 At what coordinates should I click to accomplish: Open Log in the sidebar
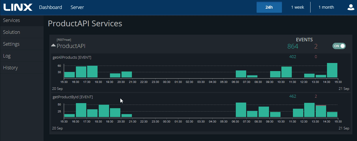tap(22, 56)
